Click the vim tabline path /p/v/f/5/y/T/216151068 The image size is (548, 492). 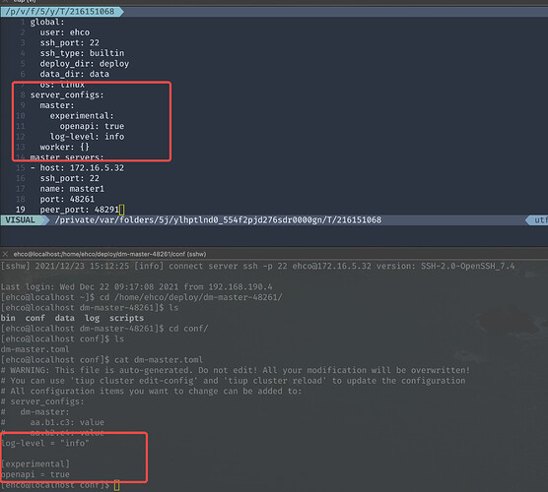pos(60,12)
